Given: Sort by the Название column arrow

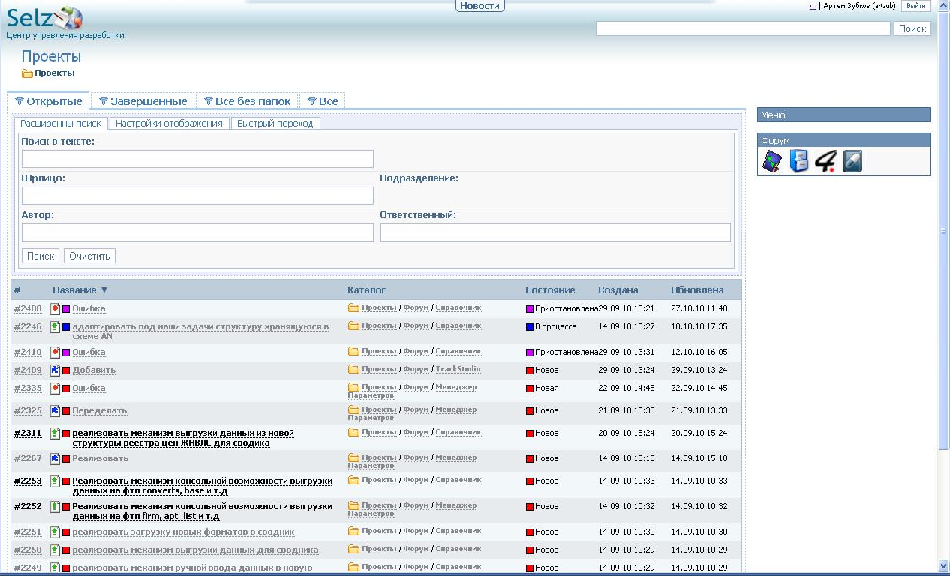Looking at the screenshot, I should tap(104, 290).
